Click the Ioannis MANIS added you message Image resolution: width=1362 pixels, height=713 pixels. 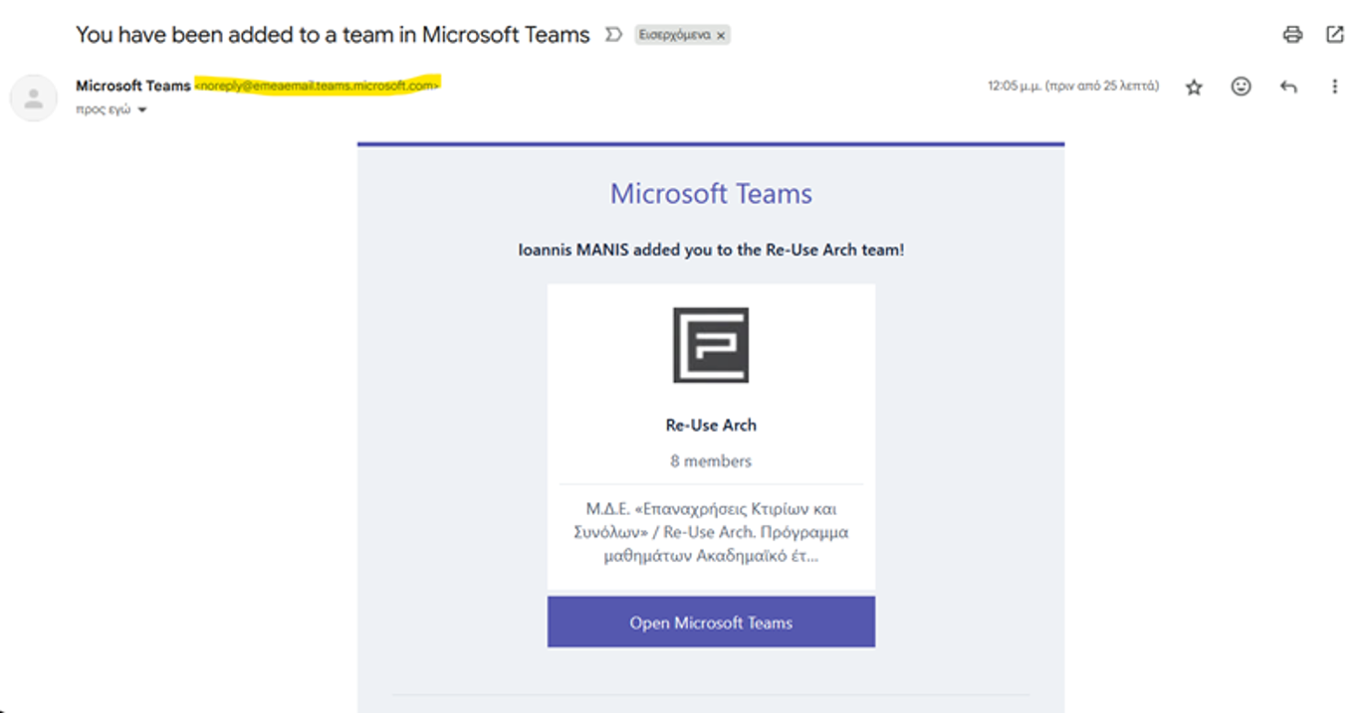(x=711, y=251)
